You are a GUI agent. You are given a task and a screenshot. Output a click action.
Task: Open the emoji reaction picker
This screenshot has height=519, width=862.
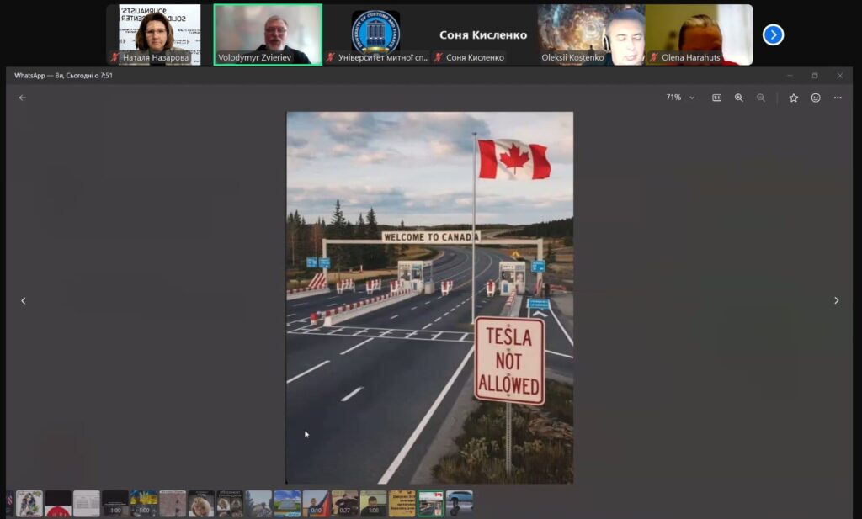coord(816,98)
